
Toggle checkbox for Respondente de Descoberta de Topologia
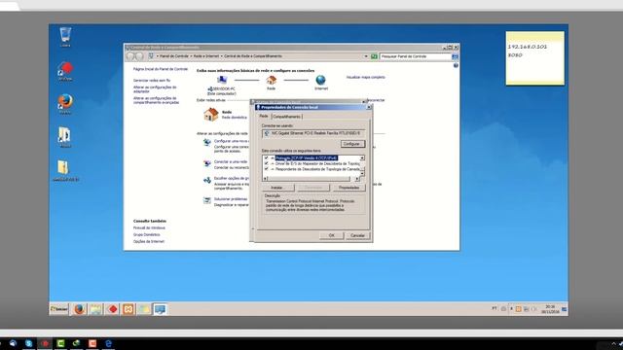click(x=266, y=169)
